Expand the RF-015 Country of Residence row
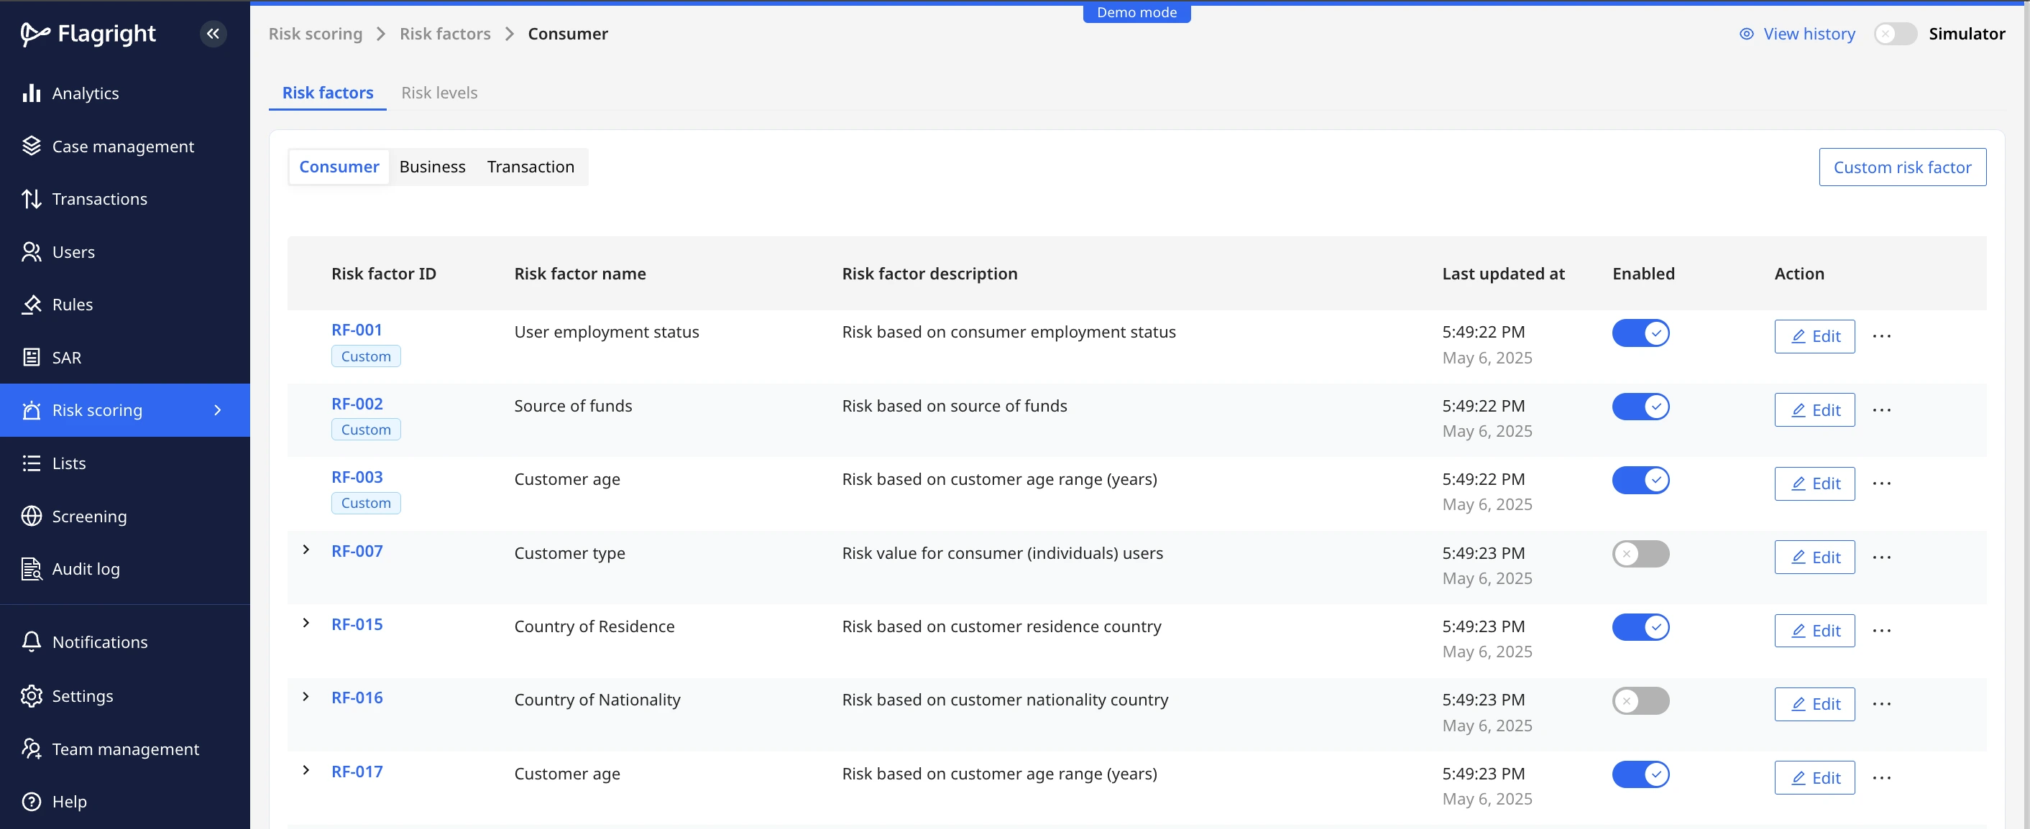The width and height of the screenshot is (2030, 829). point(306,624)
